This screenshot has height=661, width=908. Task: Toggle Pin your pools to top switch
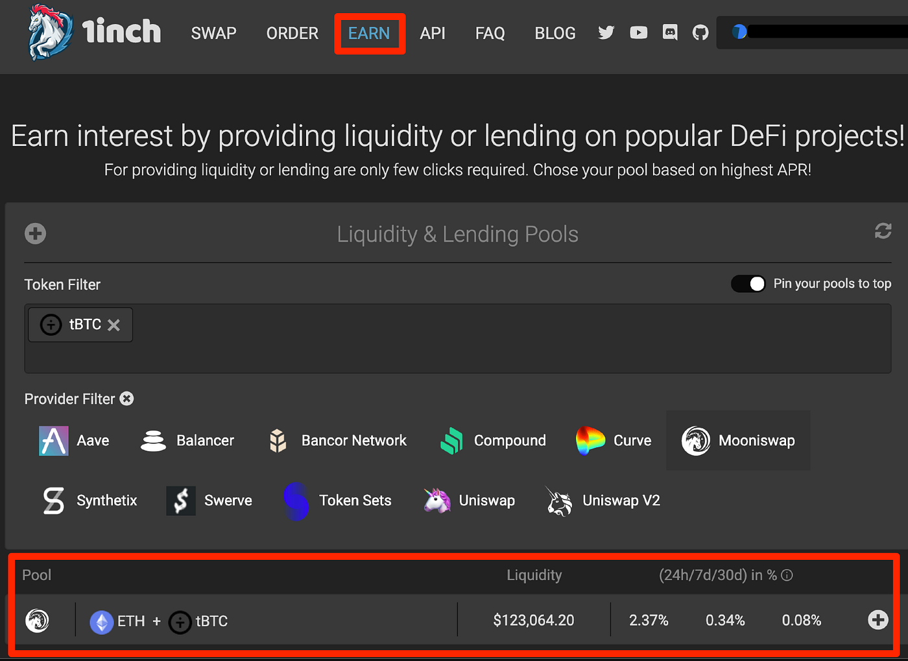coord(748,284)
